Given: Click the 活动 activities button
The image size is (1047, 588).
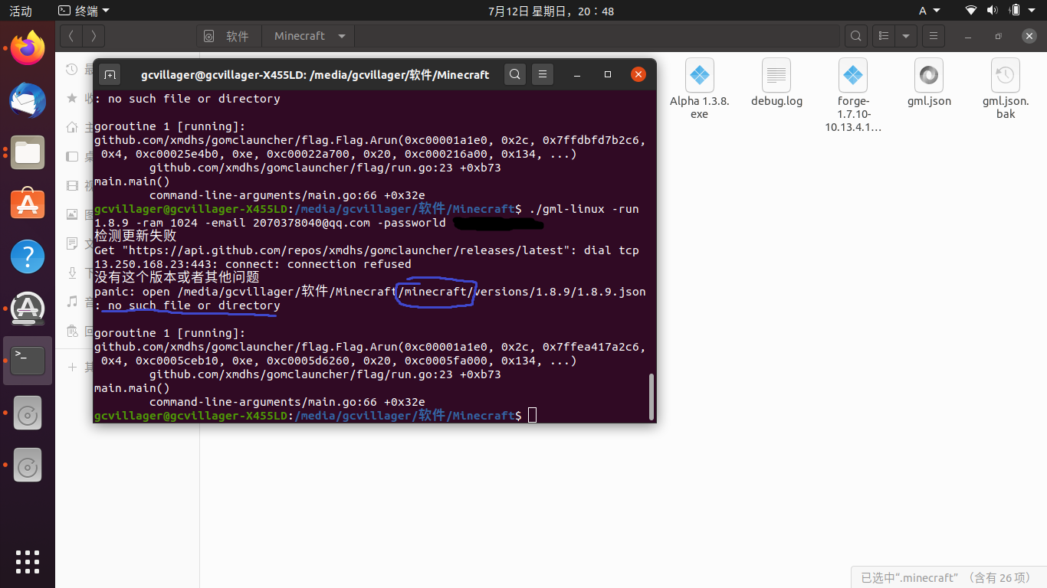Looking at the screenshot, I should click(x=21, y=11).
